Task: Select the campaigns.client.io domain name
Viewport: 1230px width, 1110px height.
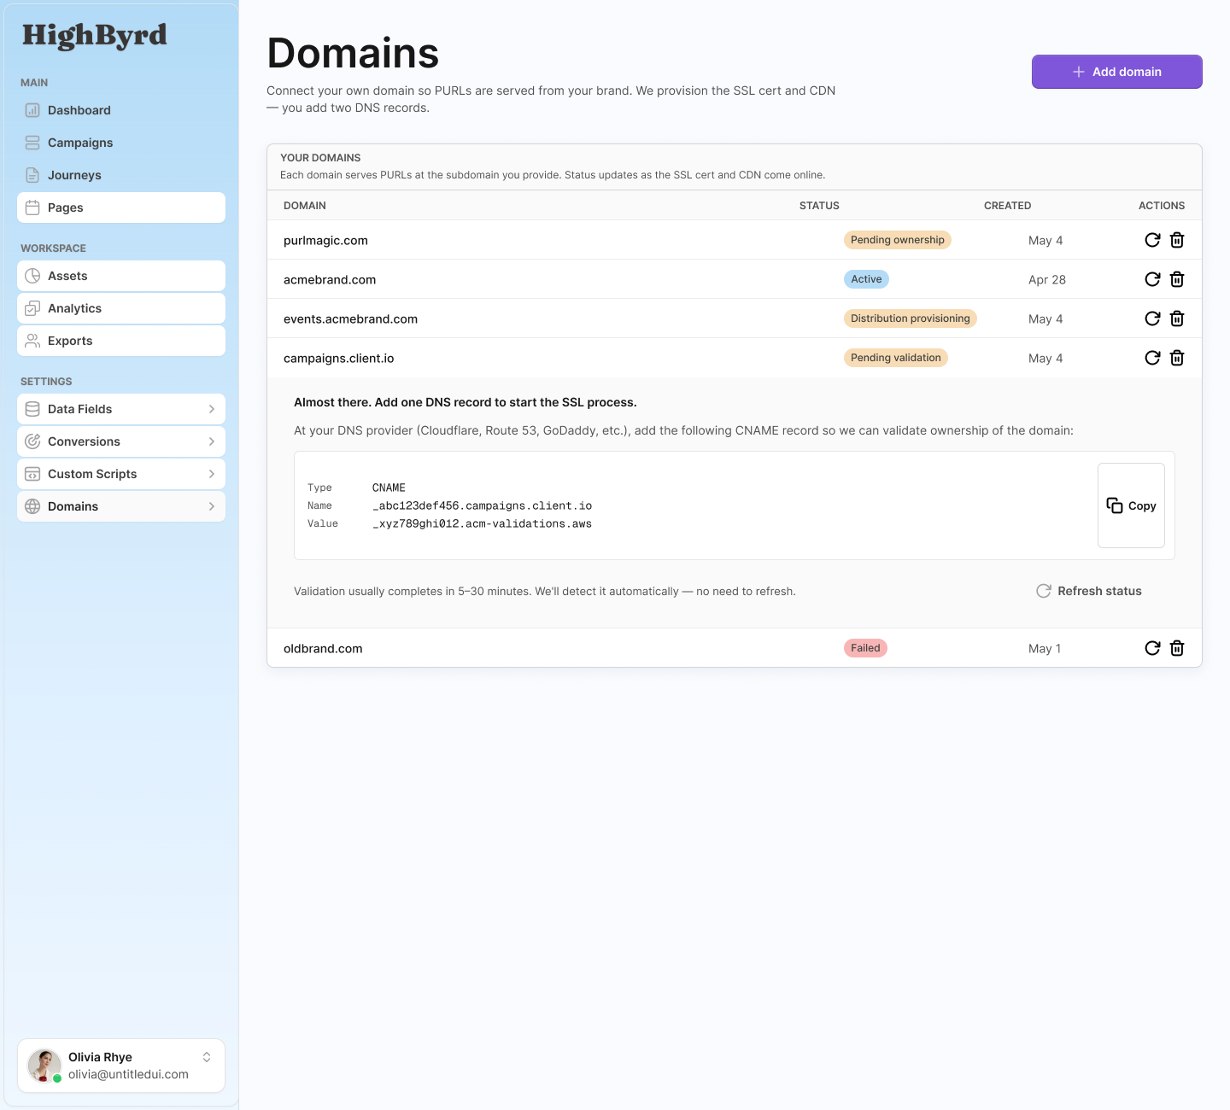Action: (339, 359)
